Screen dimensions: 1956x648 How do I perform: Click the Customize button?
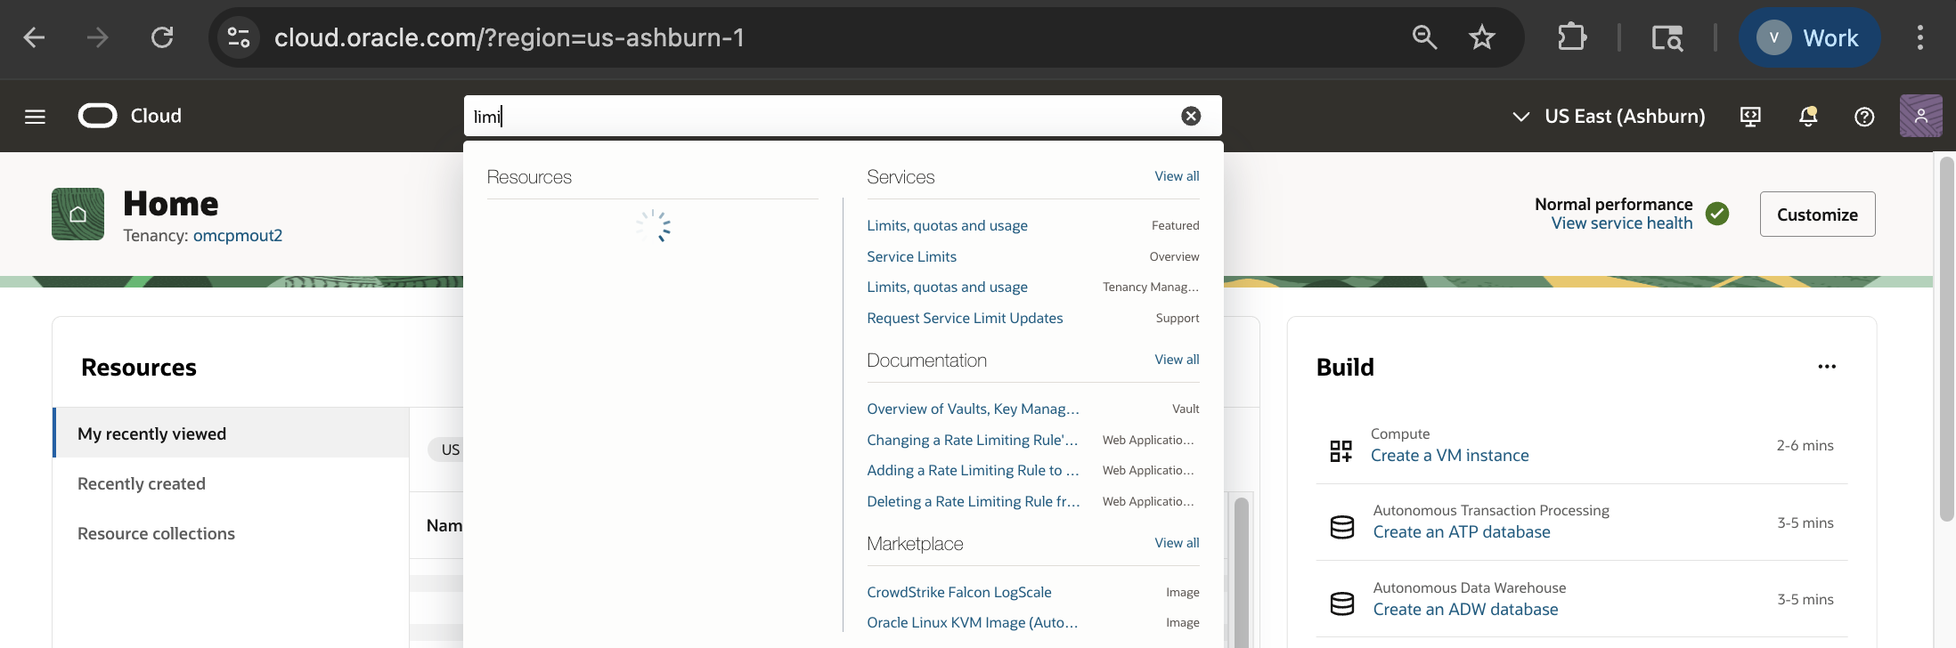click(x=1817, y=215)
